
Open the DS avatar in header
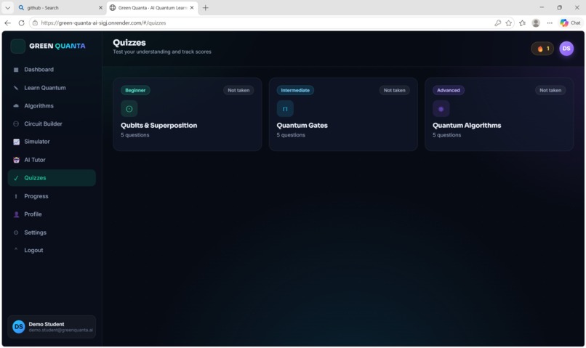coord(566,49)
